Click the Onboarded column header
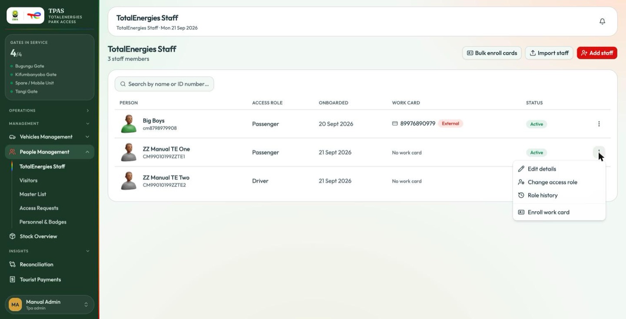Screen dimensions: 626x319 (x=333, y=103)
